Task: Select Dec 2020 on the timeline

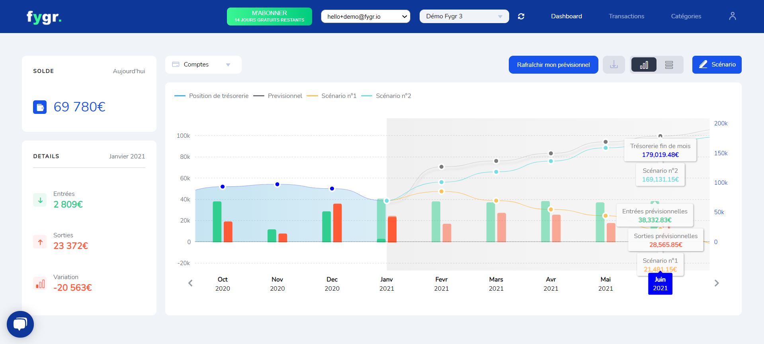Action: [x=332, y=284]
